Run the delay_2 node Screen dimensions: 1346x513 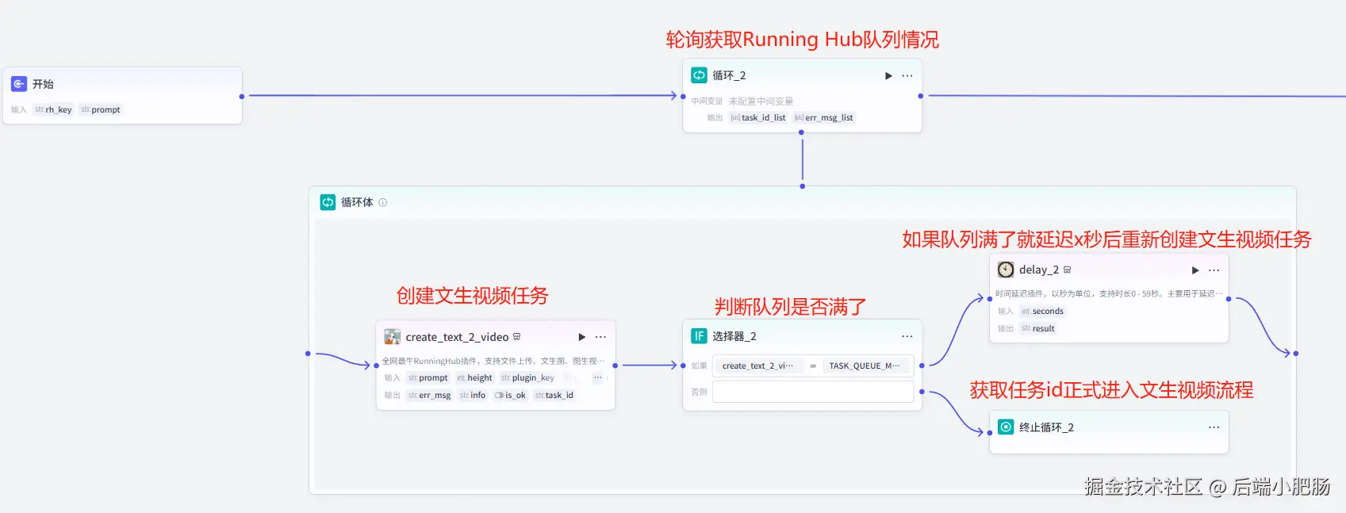pos(1195,270)
